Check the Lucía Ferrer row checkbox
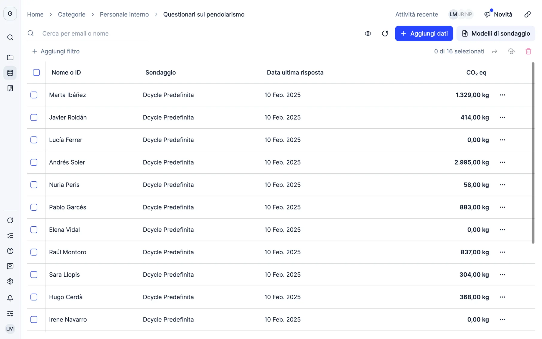This screenshot has width=542, height=339. (x=34, y=140)
